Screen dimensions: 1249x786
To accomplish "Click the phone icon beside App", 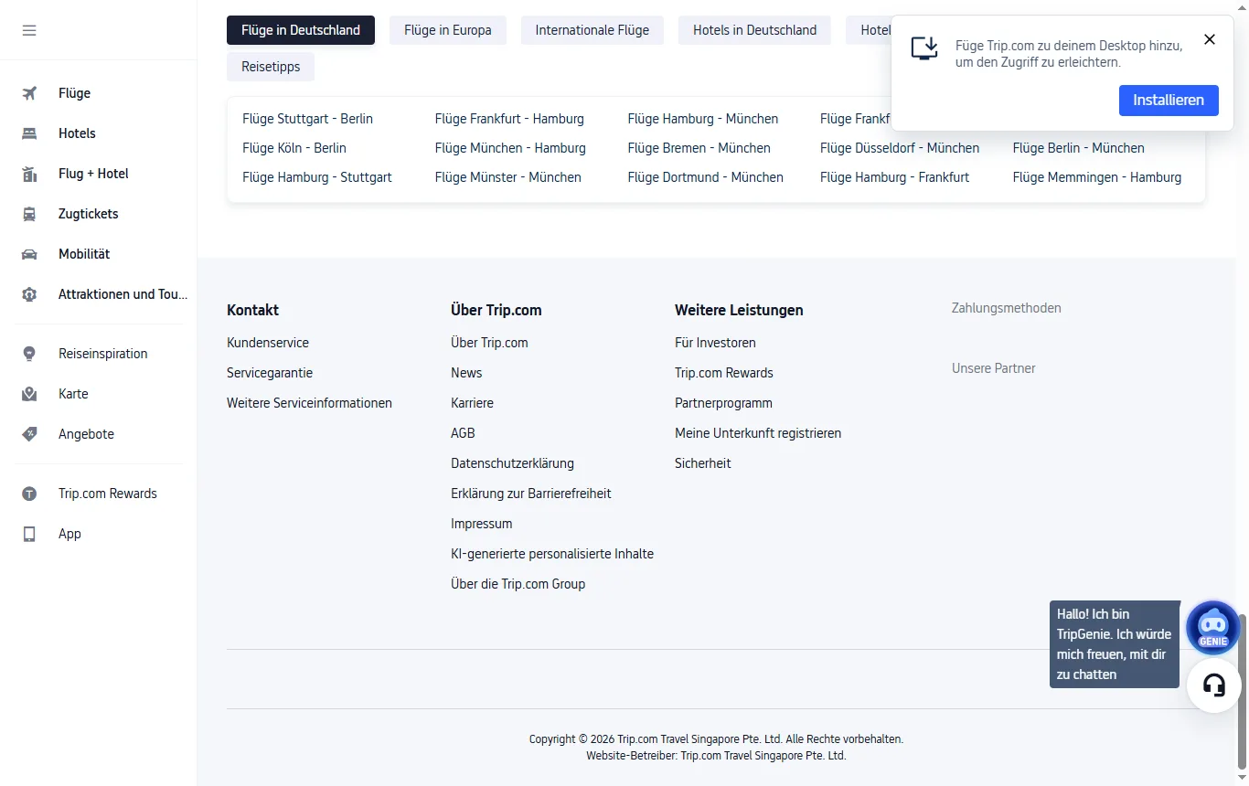I will pyautogui.click(x=29, y=534).
